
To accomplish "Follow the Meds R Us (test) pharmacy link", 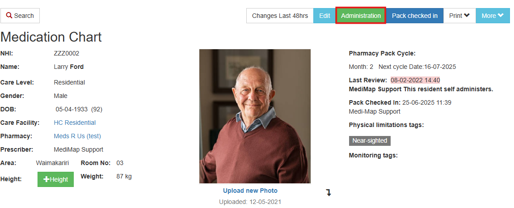I will (77, 136).
